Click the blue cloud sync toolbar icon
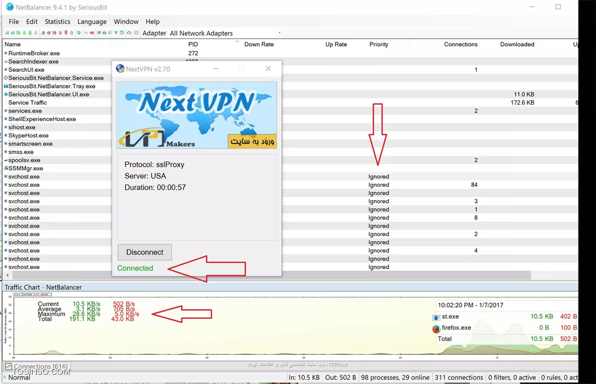 (x=129, y=33)
